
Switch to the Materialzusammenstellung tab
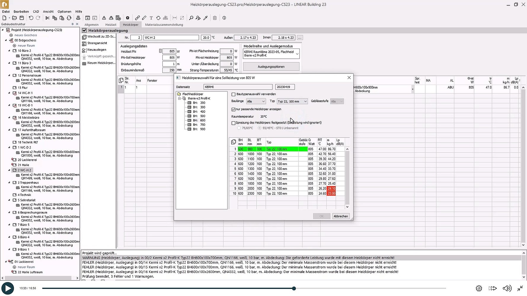164,25
